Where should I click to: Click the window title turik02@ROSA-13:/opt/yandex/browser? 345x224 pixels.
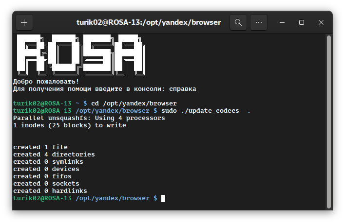pyautogui.click(x=149, y=22)
